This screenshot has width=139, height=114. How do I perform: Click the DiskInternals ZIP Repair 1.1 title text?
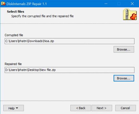click(x=27, y=4)
